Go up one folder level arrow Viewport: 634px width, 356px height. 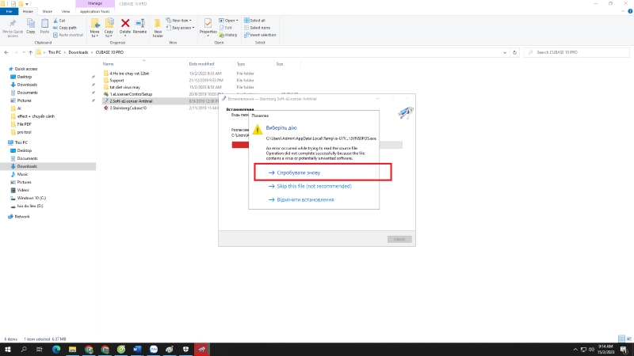[x=30, y=52]
